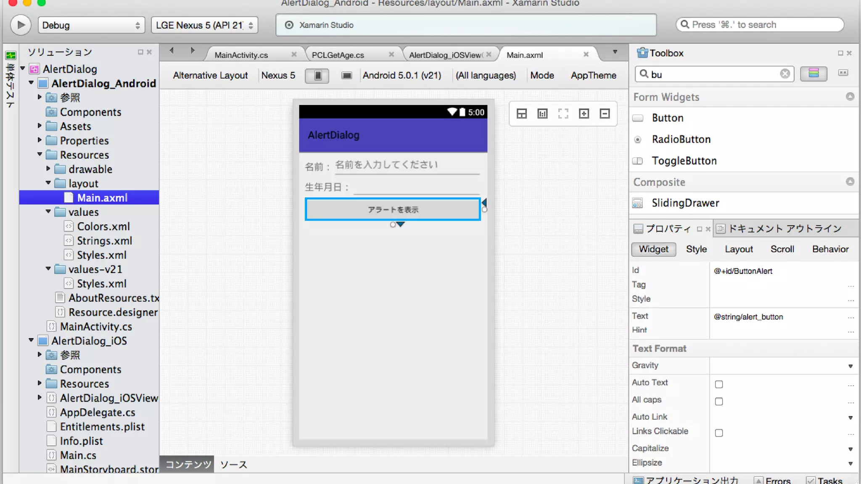The image size is (861, 484).
Task: Toggle Toolbox category view colored icon
Action: pyautogui.click(x=813, y=74)
